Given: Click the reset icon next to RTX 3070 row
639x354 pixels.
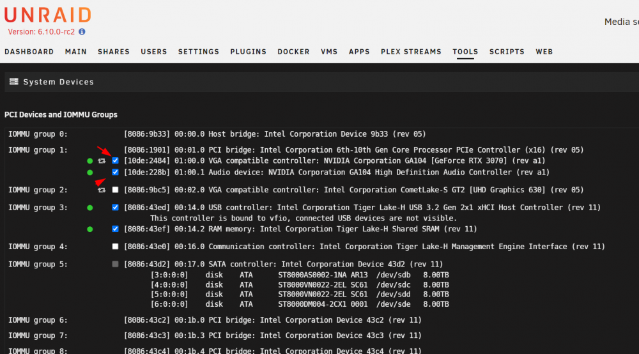Looking at the screenshot, I should click(x=102, y=161).
